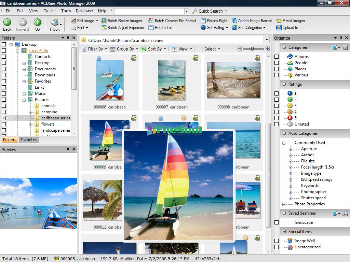Click the Rotate Left toolbar icon
This screenshot has height=262, width=350.
point(151,28)
